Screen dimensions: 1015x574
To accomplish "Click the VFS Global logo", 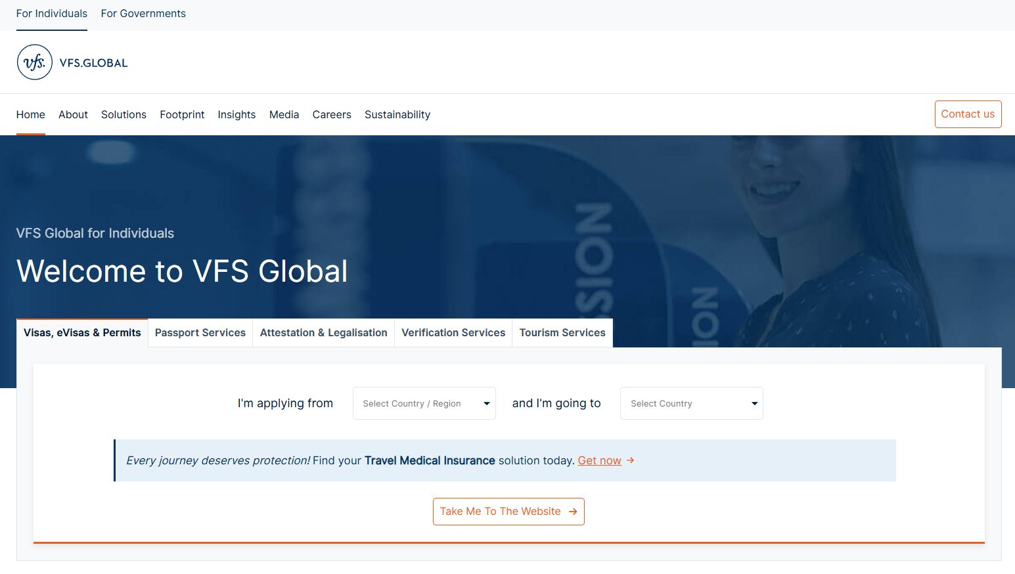I will click(x=72, y=62).
